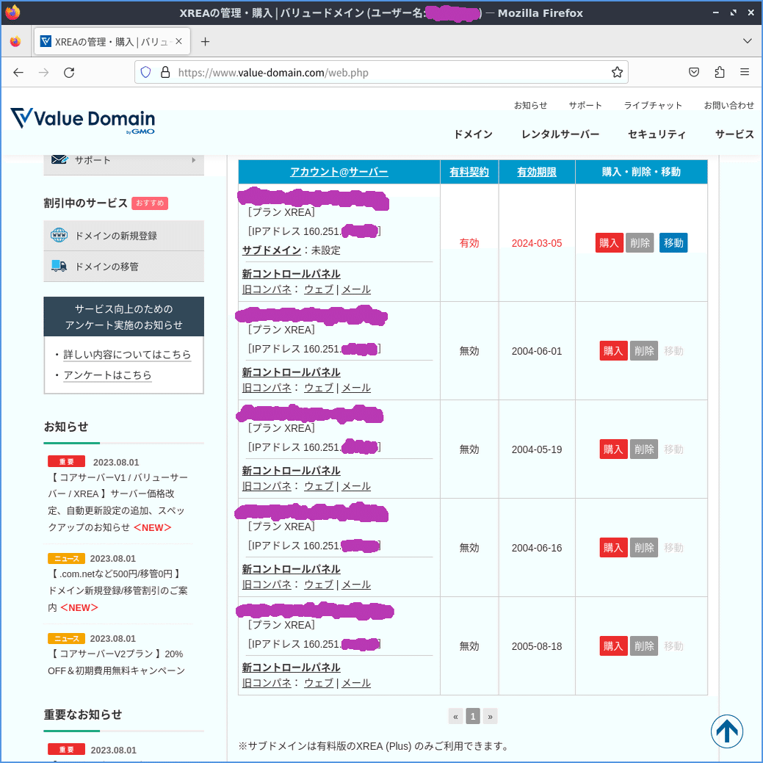Reload the page with the refresh icon
Viewport: 763px width, 763px height.
[69, 73]
